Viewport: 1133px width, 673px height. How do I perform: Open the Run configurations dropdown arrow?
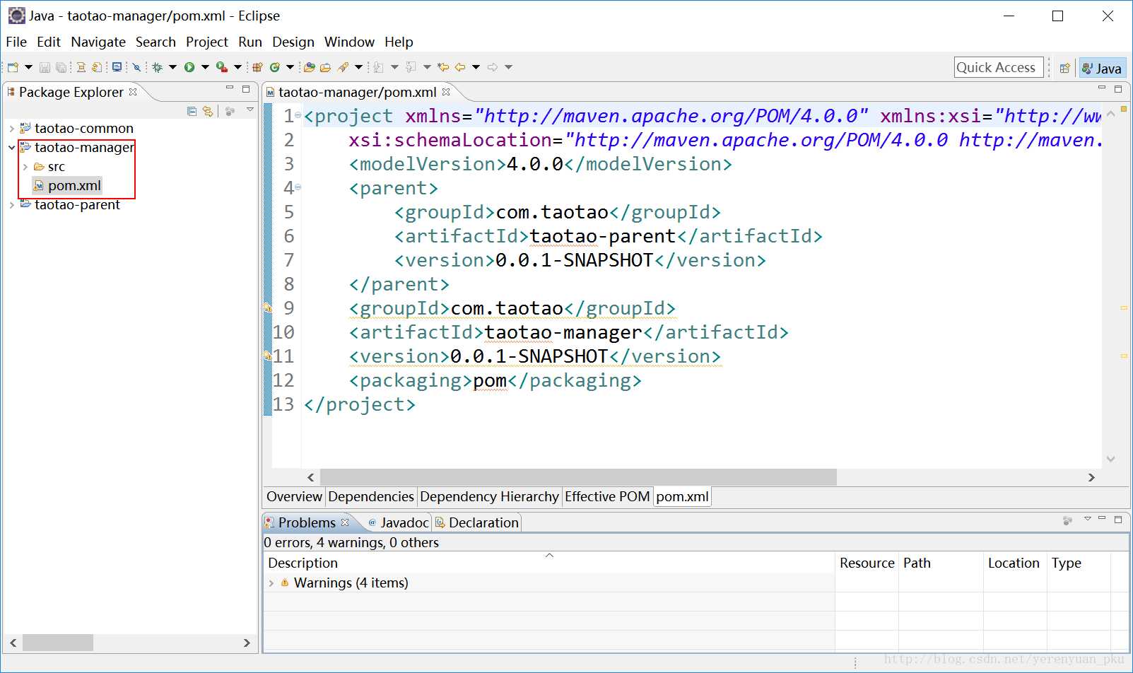[x=205, y=67]
